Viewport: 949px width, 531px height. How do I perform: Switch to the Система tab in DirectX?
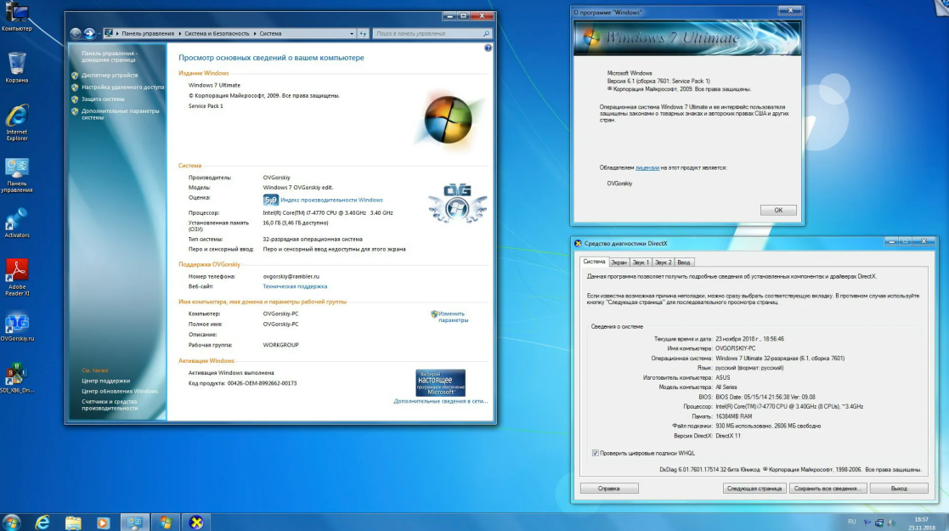[x=594, y=262]
